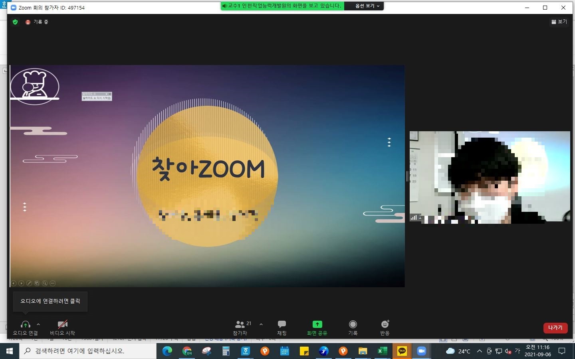This screenshot has width=575, height=359.
Task: Toggle the Korean IME indicator 가
Action: pyautogui.click(x=517, y=351)
